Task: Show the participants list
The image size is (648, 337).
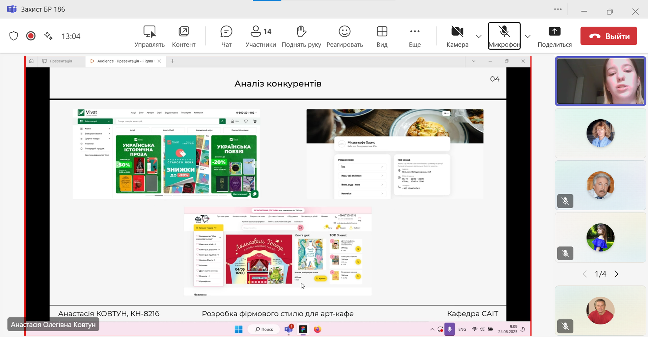Action: point(261,36)
